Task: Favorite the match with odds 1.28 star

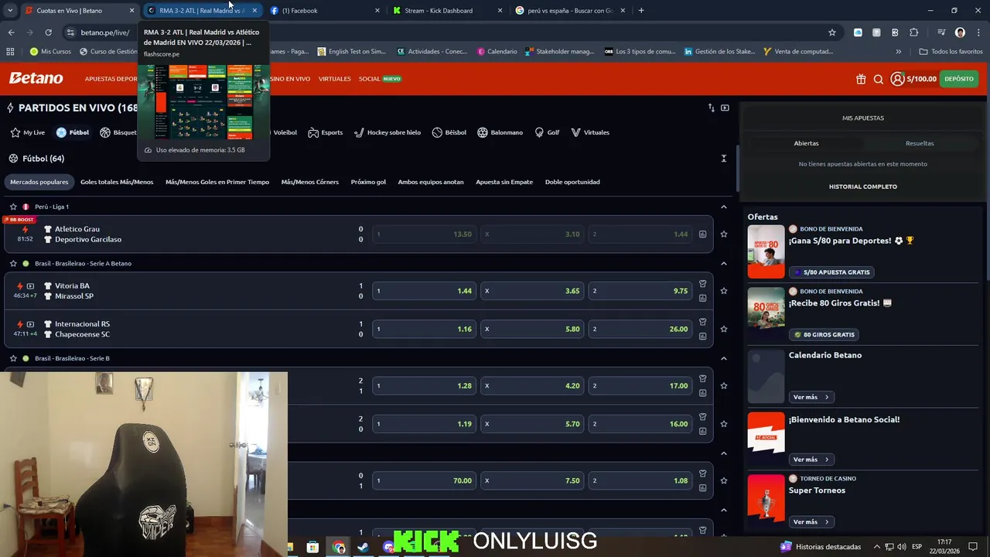Action: [x=724, y=385]
